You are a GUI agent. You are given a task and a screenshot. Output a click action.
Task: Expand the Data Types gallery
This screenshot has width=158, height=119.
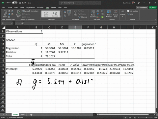tap(61, 16)
